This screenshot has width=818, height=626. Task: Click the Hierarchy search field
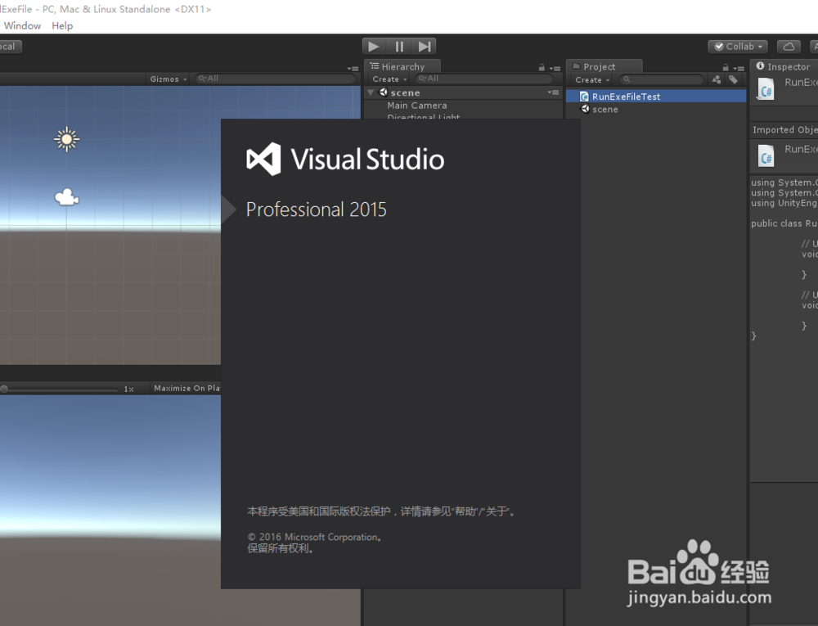tap(483, 79)
